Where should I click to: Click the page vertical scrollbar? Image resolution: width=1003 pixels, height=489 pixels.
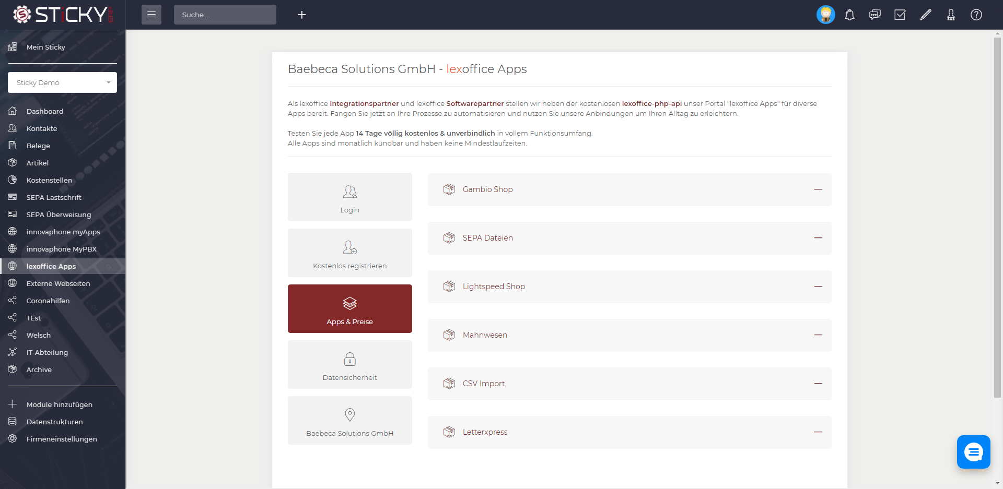click(998, 217)
